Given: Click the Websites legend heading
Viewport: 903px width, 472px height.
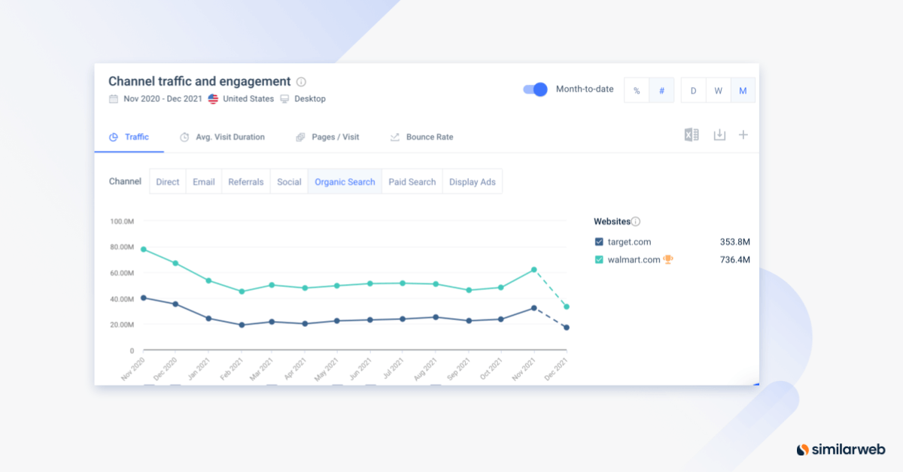Looking at the screenshot, I should [612, 222].
